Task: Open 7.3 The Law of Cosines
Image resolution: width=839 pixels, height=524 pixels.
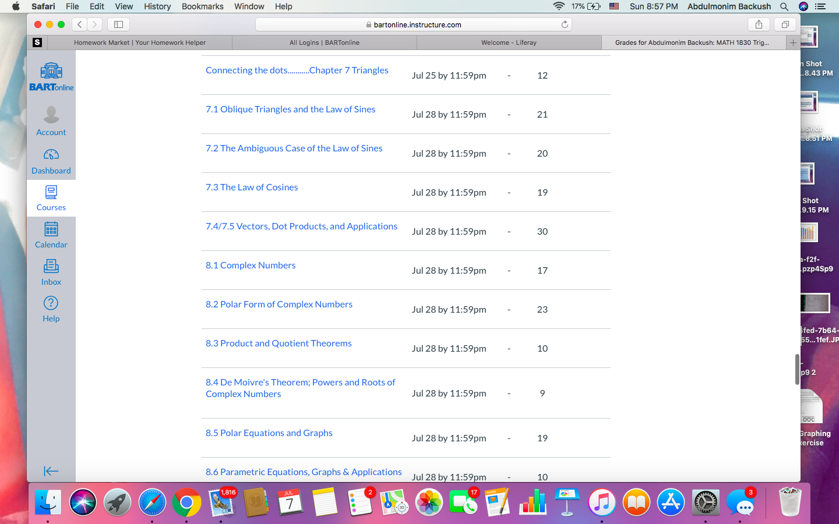Action: [252, 187]
